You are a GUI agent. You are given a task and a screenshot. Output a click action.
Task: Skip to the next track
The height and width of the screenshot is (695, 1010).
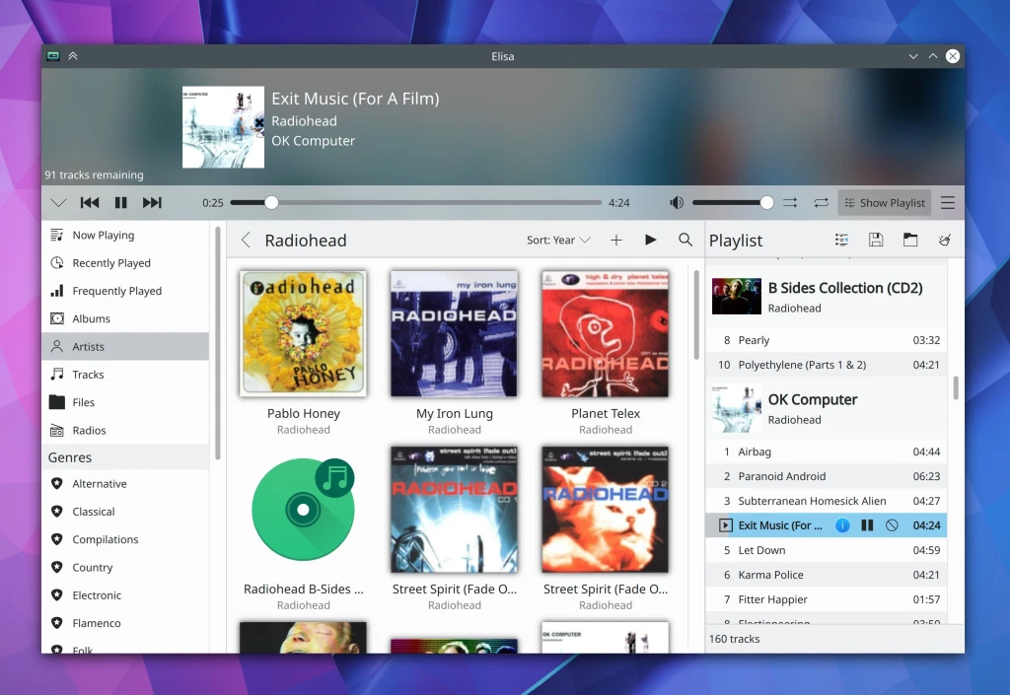[152, 203]
